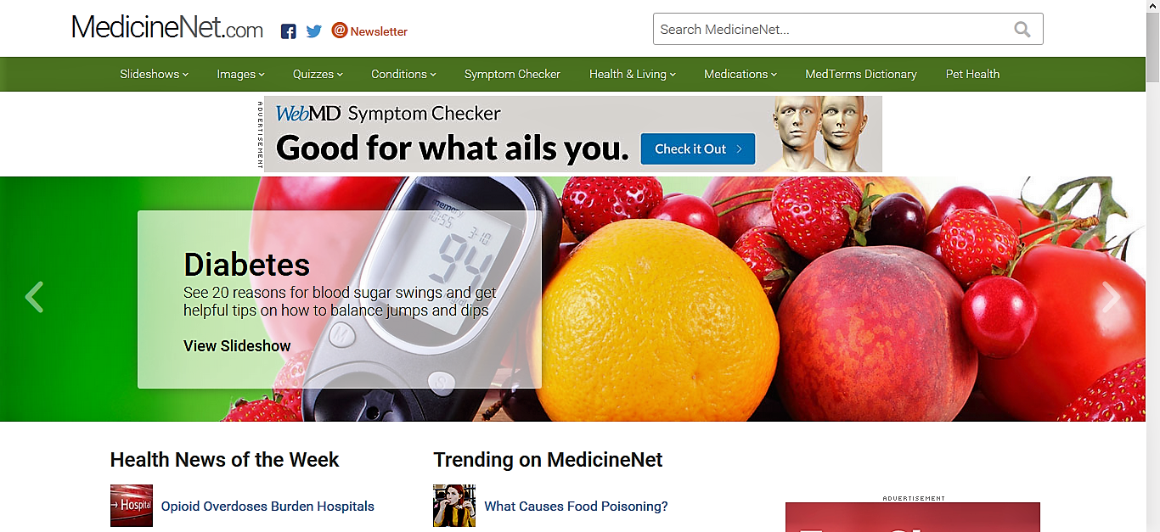Advance carousel with right arrow
1160x532 pixels.
[x=1112, y=297]
